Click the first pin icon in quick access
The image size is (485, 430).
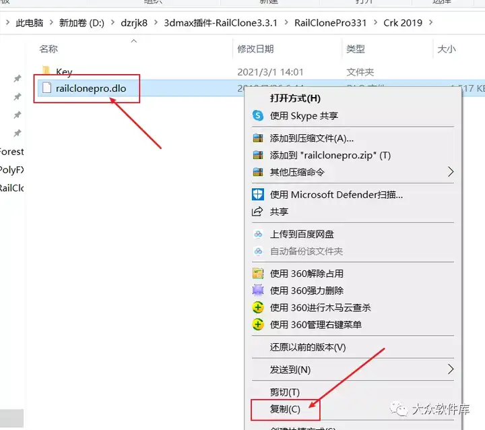[18, 79]
